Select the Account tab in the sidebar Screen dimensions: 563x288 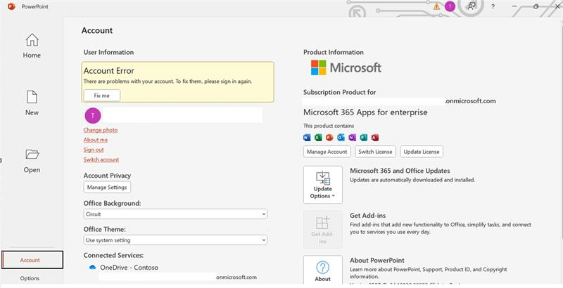click(x=32, y=260)
